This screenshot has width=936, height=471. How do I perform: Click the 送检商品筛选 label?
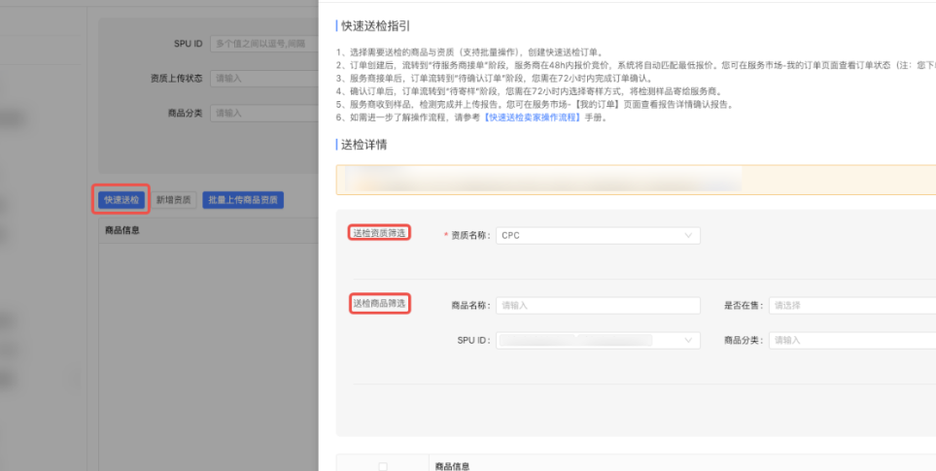(x=380, y=304)
